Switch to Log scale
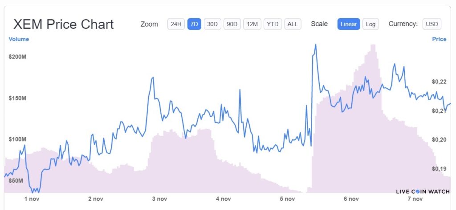This screenshot has height=210, width=456. pos(370,24)
